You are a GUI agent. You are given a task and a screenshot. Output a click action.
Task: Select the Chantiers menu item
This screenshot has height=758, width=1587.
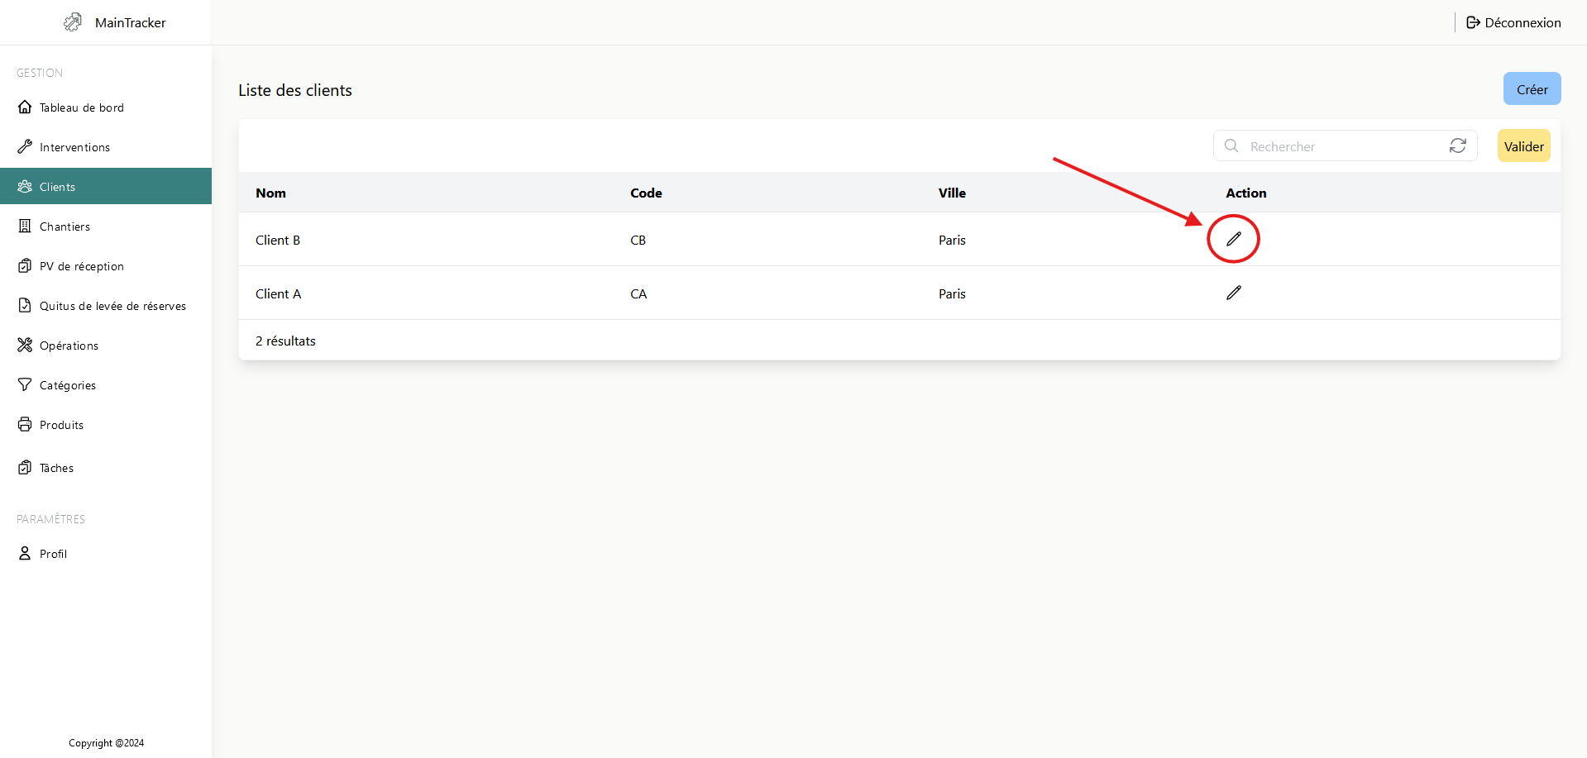[65, 226]
